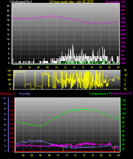Click value 18 on the windspeed axis
The width and height of the screenshot is (133, 159).
(x=8, y=20)
